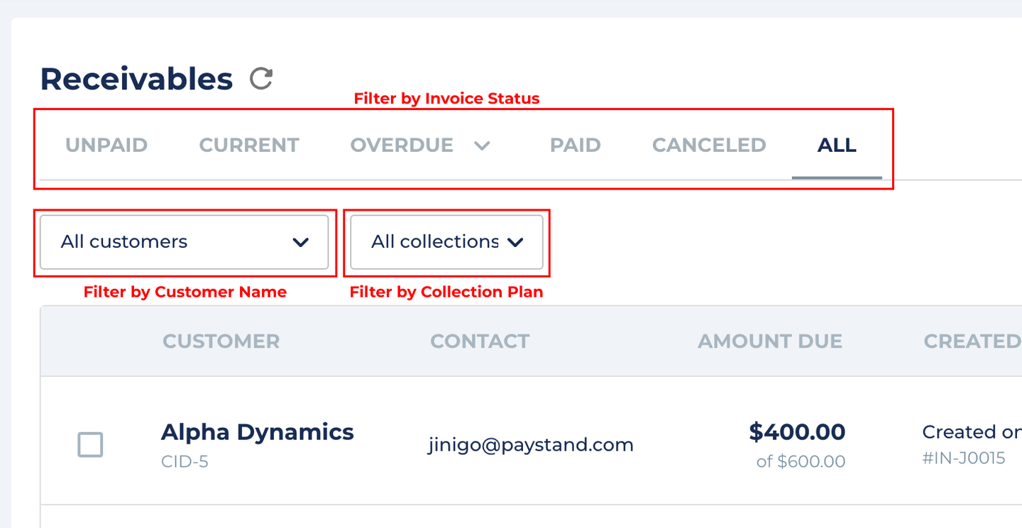Click the arrow in All customers filter
1022x528 pixels.
point(301,243)
